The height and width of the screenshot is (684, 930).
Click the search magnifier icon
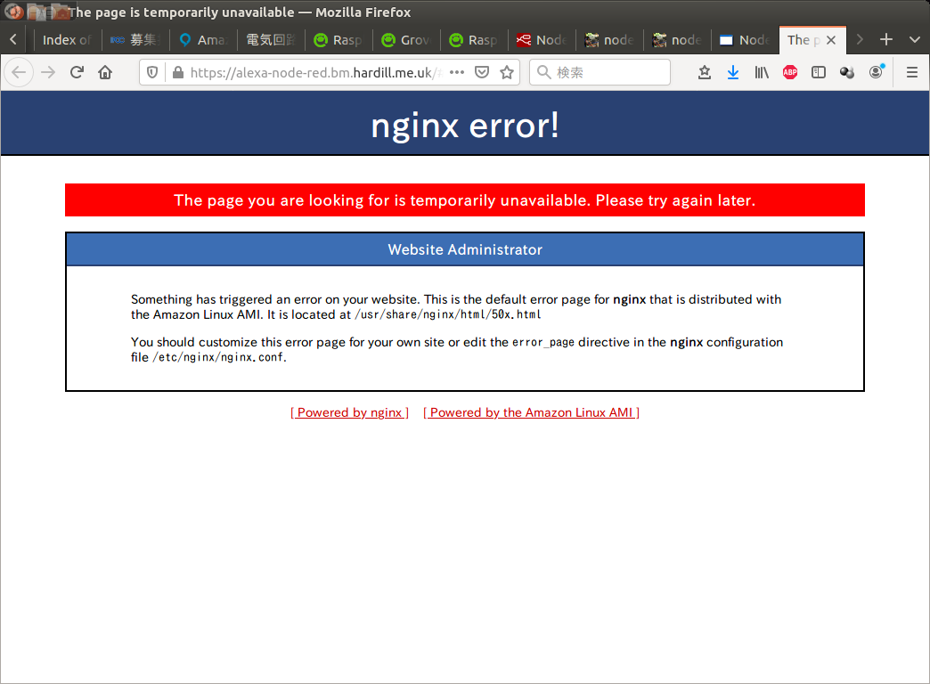[544, 72]
